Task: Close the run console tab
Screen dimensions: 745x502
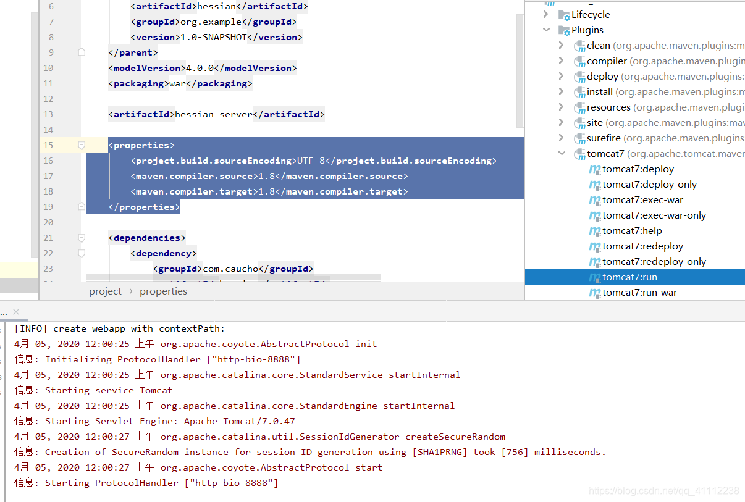Action: [16, 312]
